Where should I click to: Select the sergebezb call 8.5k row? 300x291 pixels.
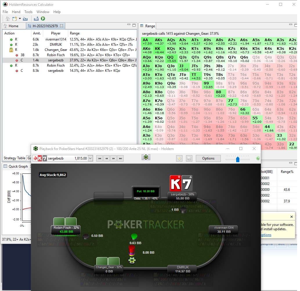pos(70,71)
